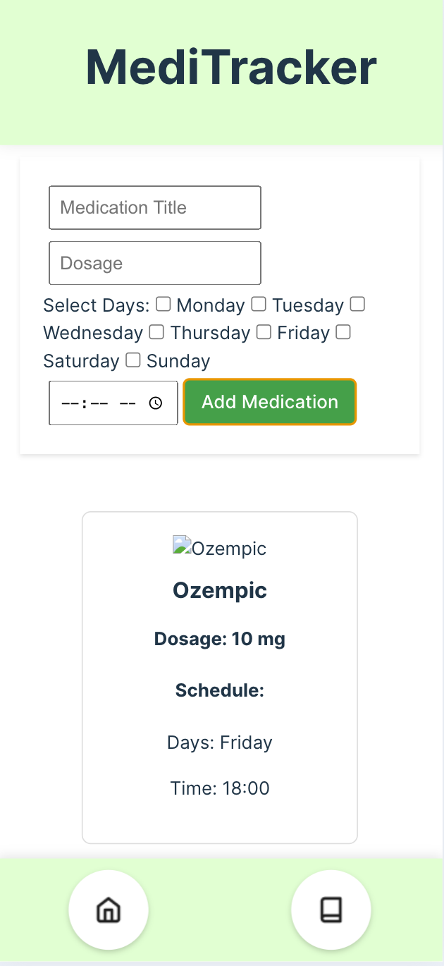Click into the Dosage input field
The image size is (444, 966).
coord(155,264)
